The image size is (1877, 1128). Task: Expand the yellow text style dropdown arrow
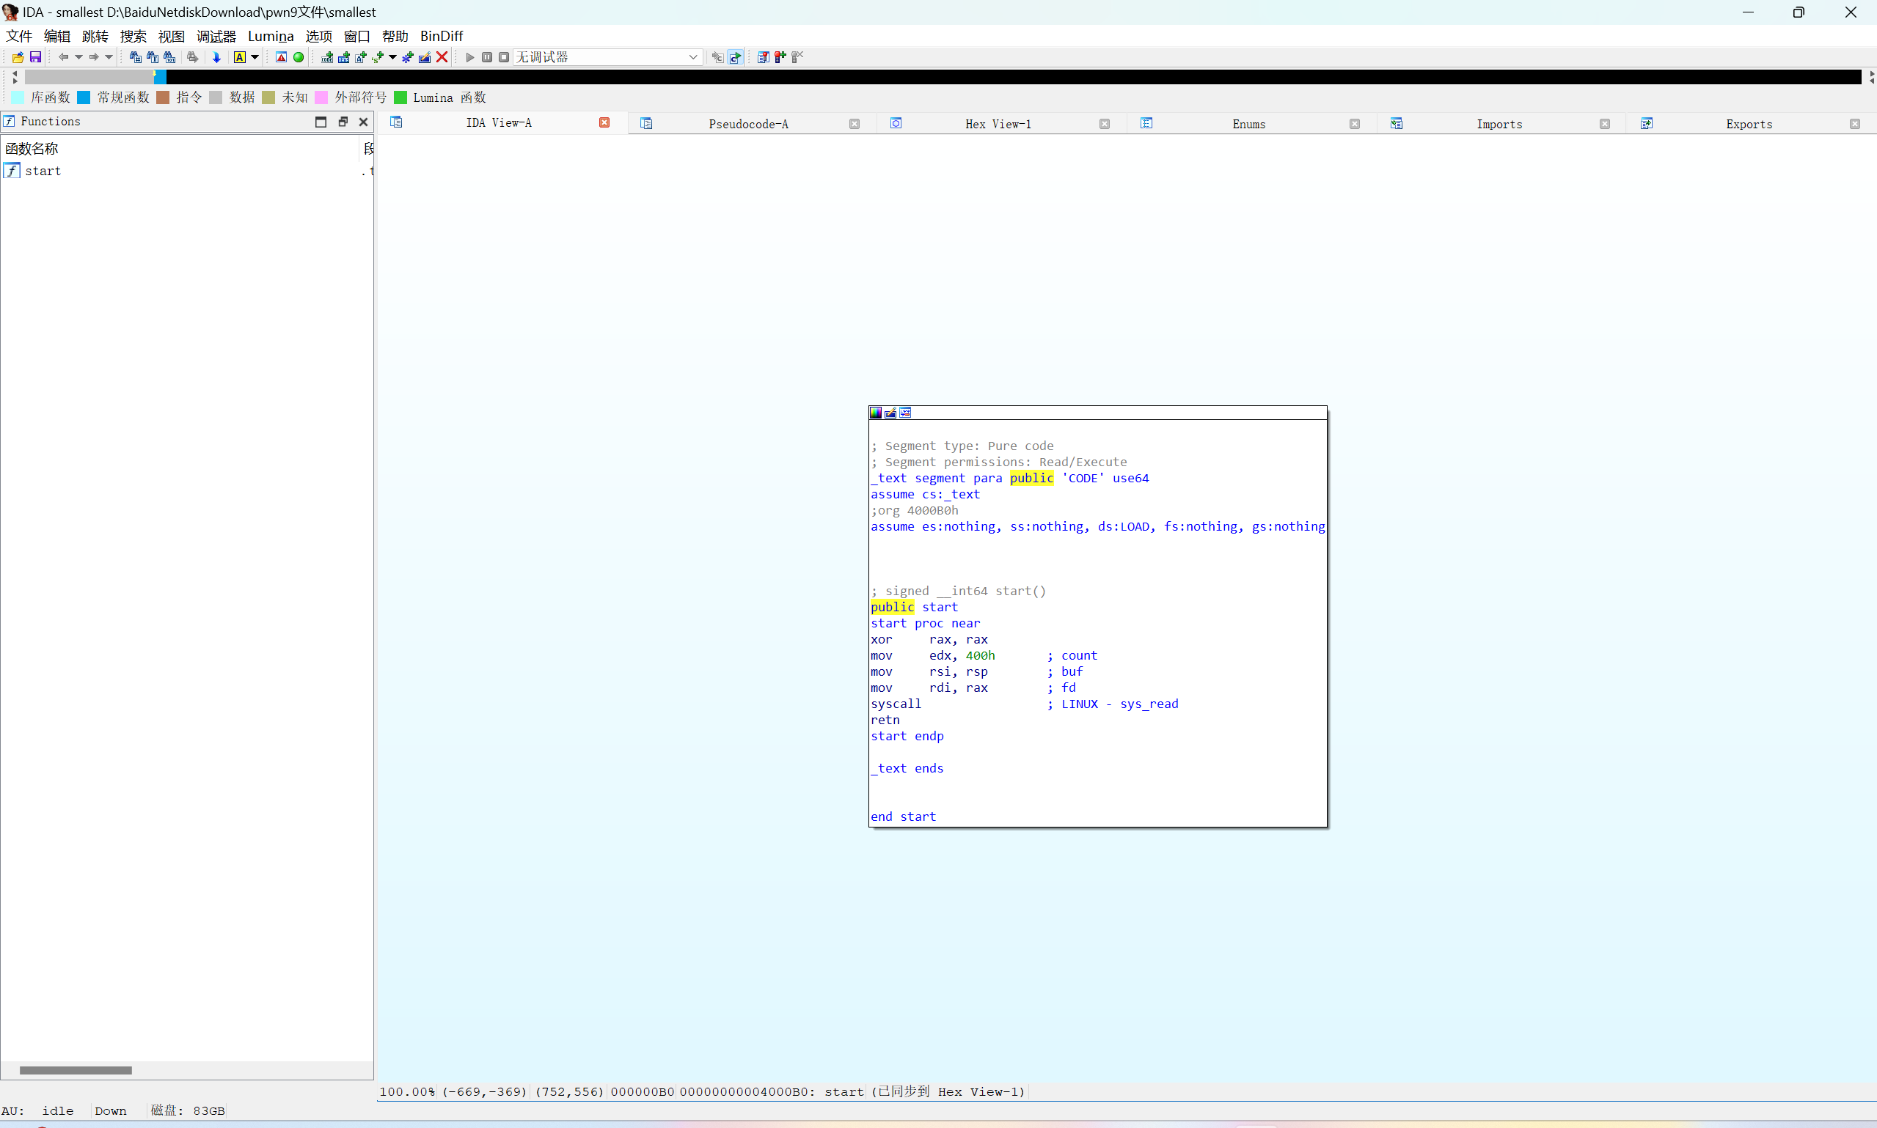coord(255,57)
